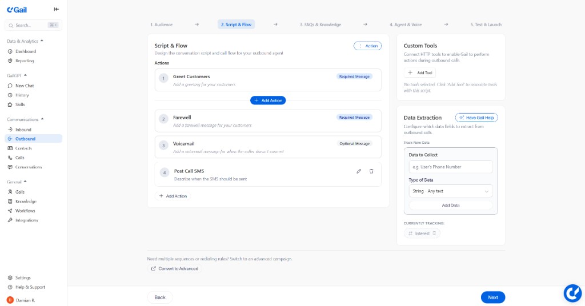This screenshot has width=585, height=306.
Task: Delete Post Call SMS with trash icon
Action: pyautogui.click(x=371, y=171)
